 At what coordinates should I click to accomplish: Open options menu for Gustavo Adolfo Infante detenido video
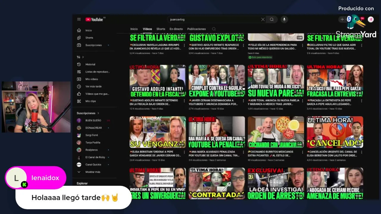[185, 100]
